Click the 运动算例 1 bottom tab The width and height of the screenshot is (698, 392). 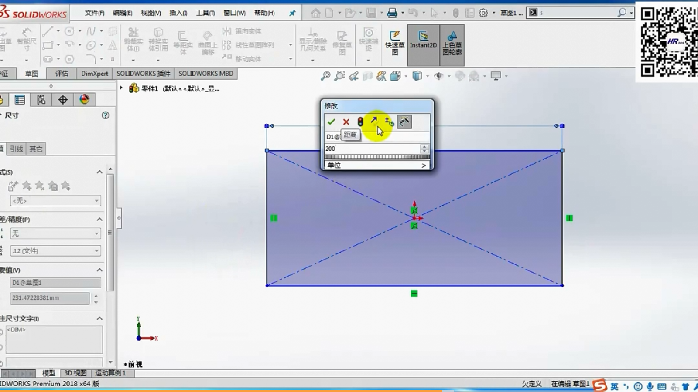click(110, 373)
